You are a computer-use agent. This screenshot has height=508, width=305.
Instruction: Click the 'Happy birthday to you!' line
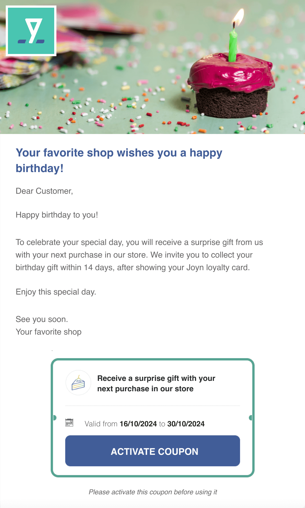tap(57, 215)
